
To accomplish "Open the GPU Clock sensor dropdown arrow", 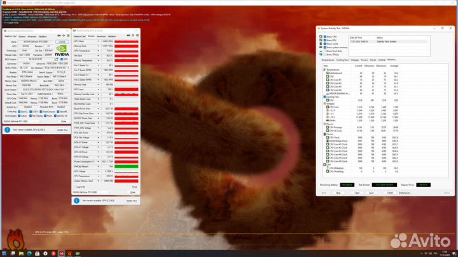I will click(x=98, y=41).
